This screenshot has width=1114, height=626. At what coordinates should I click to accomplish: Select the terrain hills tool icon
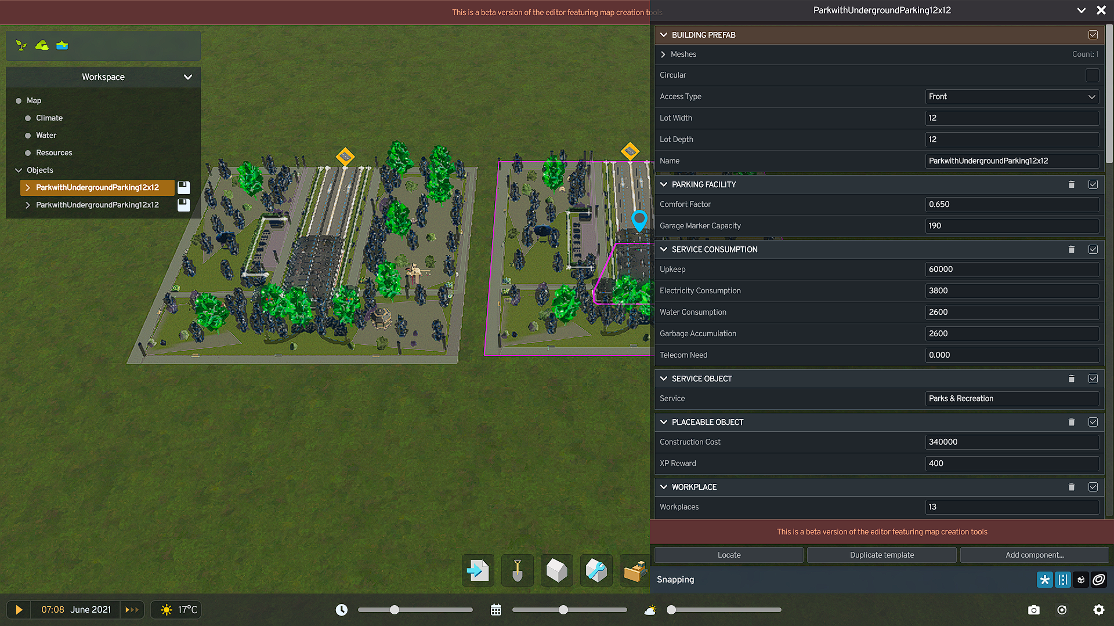(42, 45)
